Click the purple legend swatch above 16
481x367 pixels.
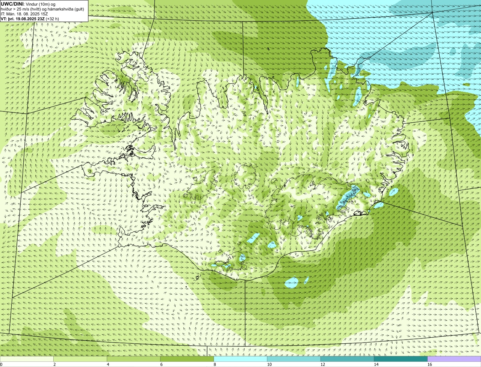[454, 359]
